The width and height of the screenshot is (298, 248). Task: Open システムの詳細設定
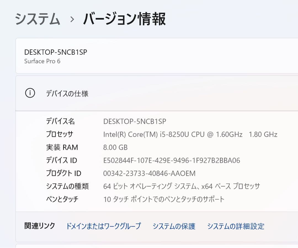point(236,226)
